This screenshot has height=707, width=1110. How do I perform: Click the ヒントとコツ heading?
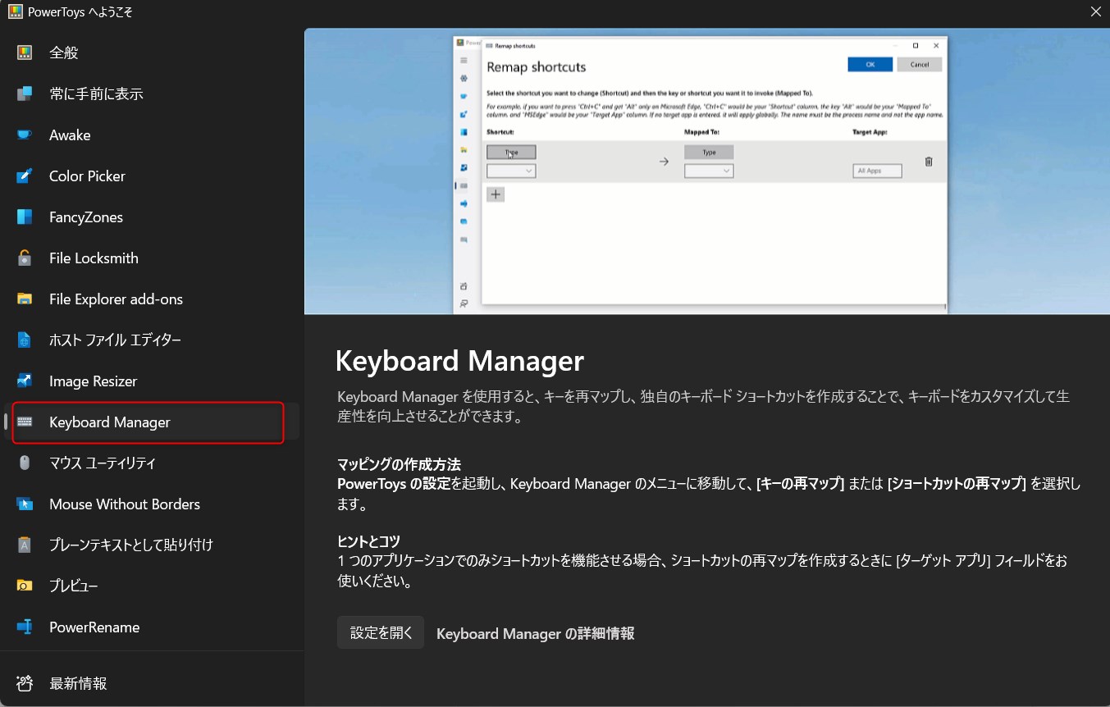368,541
